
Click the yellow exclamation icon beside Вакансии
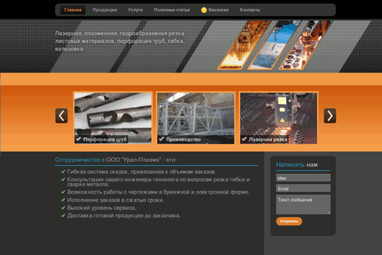click(204, 10)
